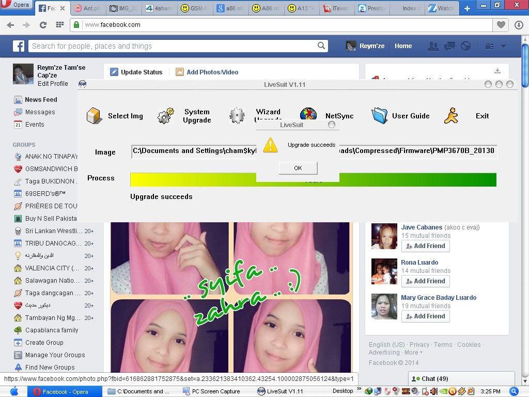The height and width of the screenshot is (397, 529).
Task: Click the LiveSuit Image path field
Action: [314, 151]
